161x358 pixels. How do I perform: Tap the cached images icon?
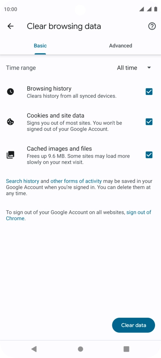[10, 155]
